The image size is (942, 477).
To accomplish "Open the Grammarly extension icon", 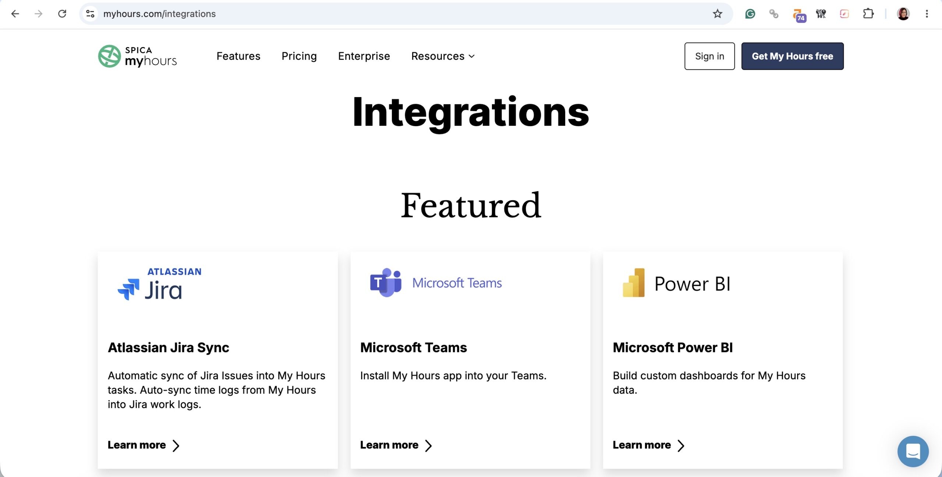I will [750, 14].
